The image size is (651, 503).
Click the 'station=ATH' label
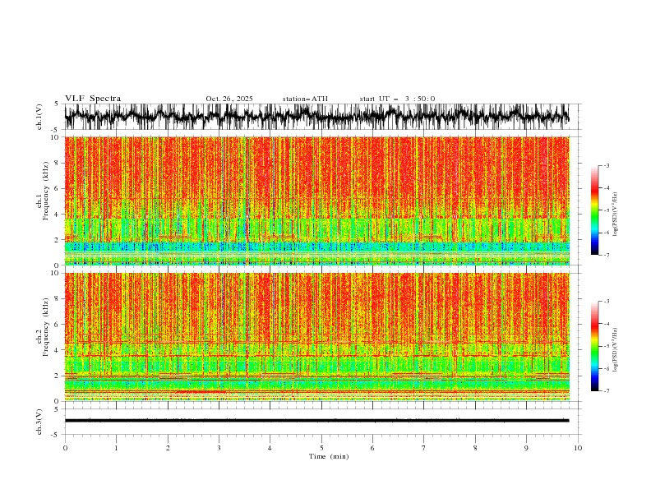[x=305, y=99]
